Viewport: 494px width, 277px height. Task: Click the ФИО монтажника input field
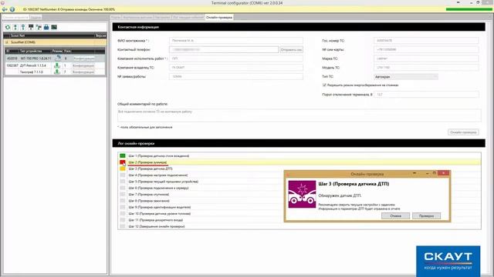[x=236, y=41]
